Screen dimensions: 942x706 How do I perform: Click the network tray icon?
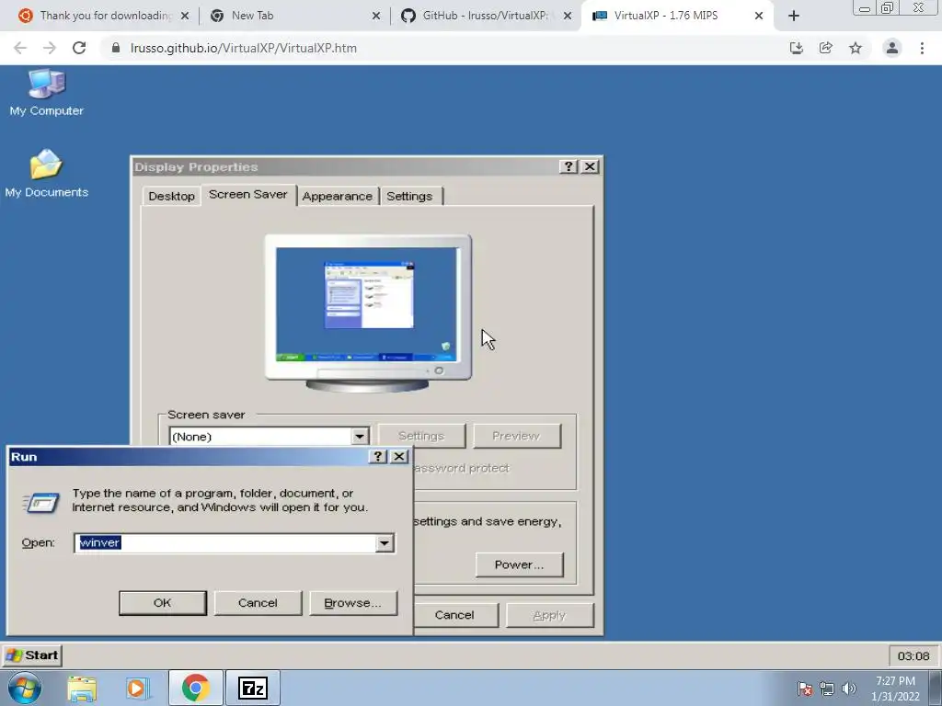(x=827, y=689)
